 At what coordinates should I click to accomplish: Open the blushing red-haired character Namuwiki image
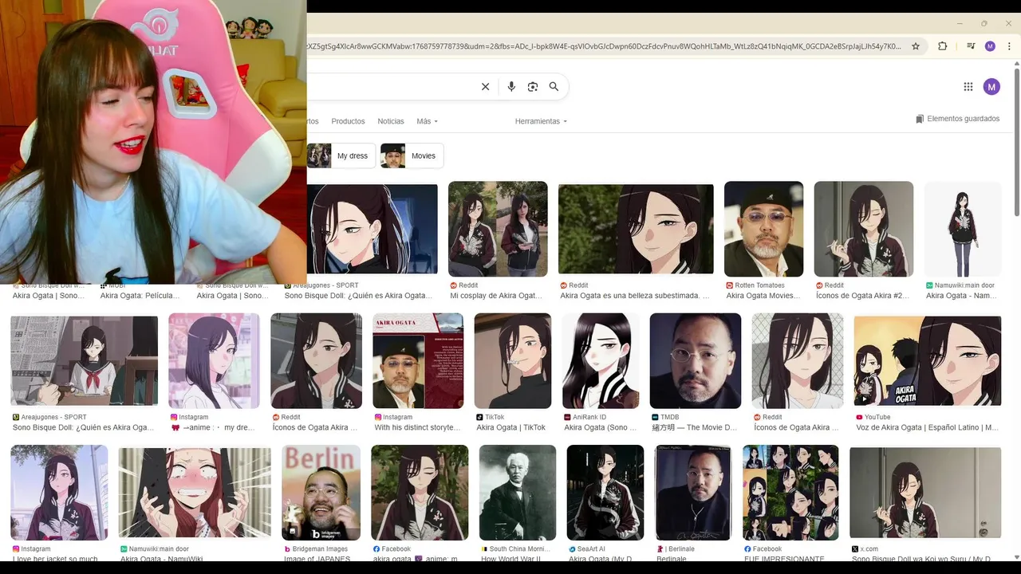pyautogui.click(x=195, y=493)
